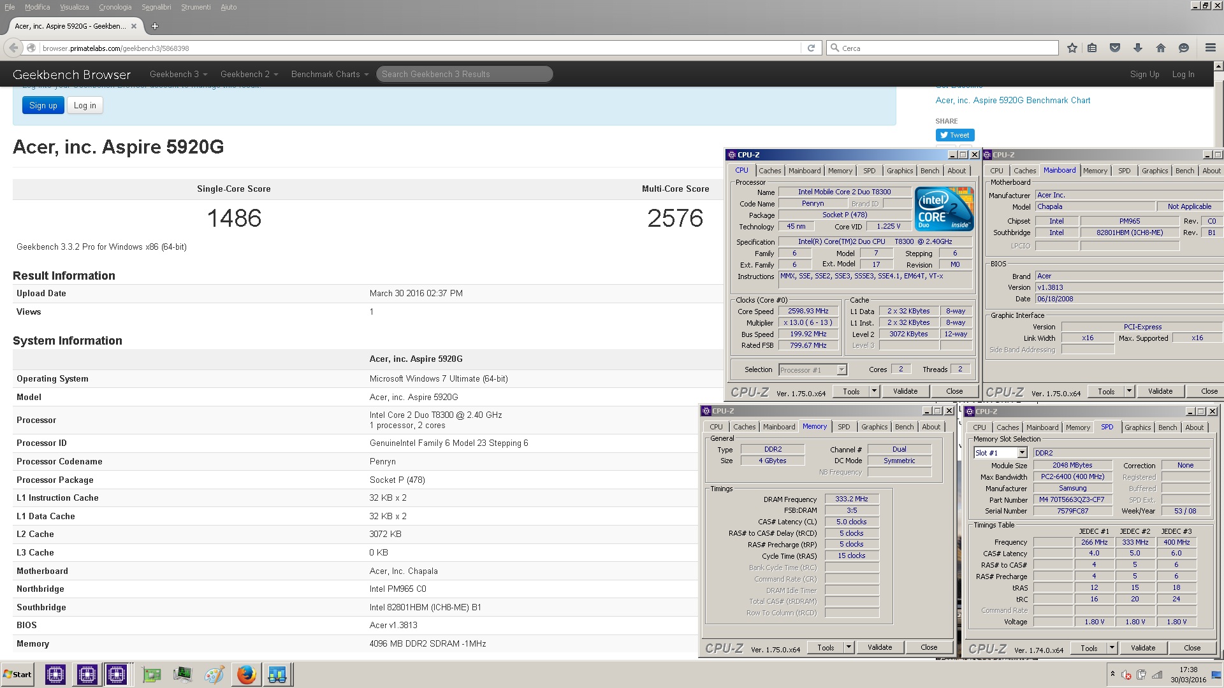Select Memory tab in CPU-Z Mainboard window

[1095, 171]
